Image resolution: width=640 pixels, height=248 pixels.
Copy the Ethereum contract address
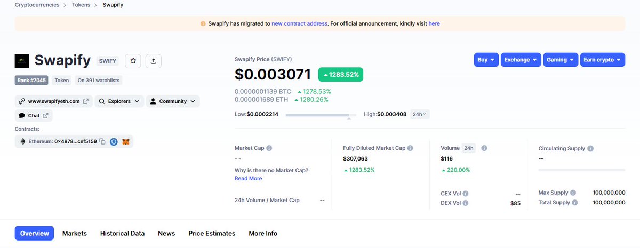click(x=102, y=141)
